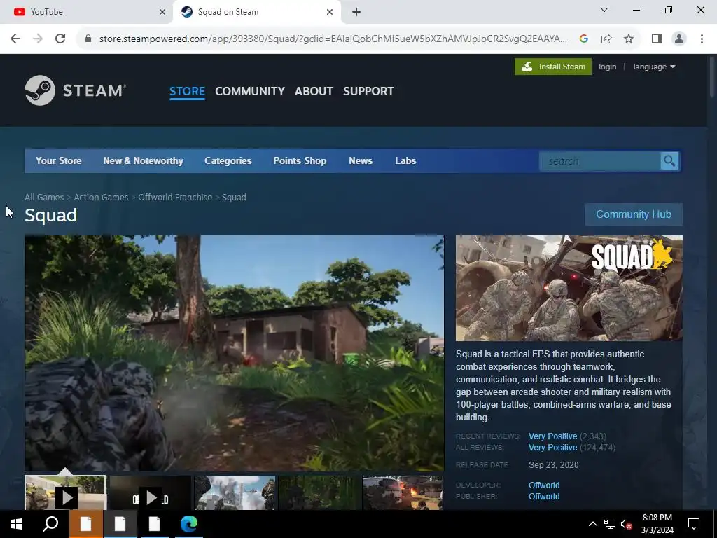Click the Chrome profile avatar icon
717x538 pixels.
click(679, 39)
